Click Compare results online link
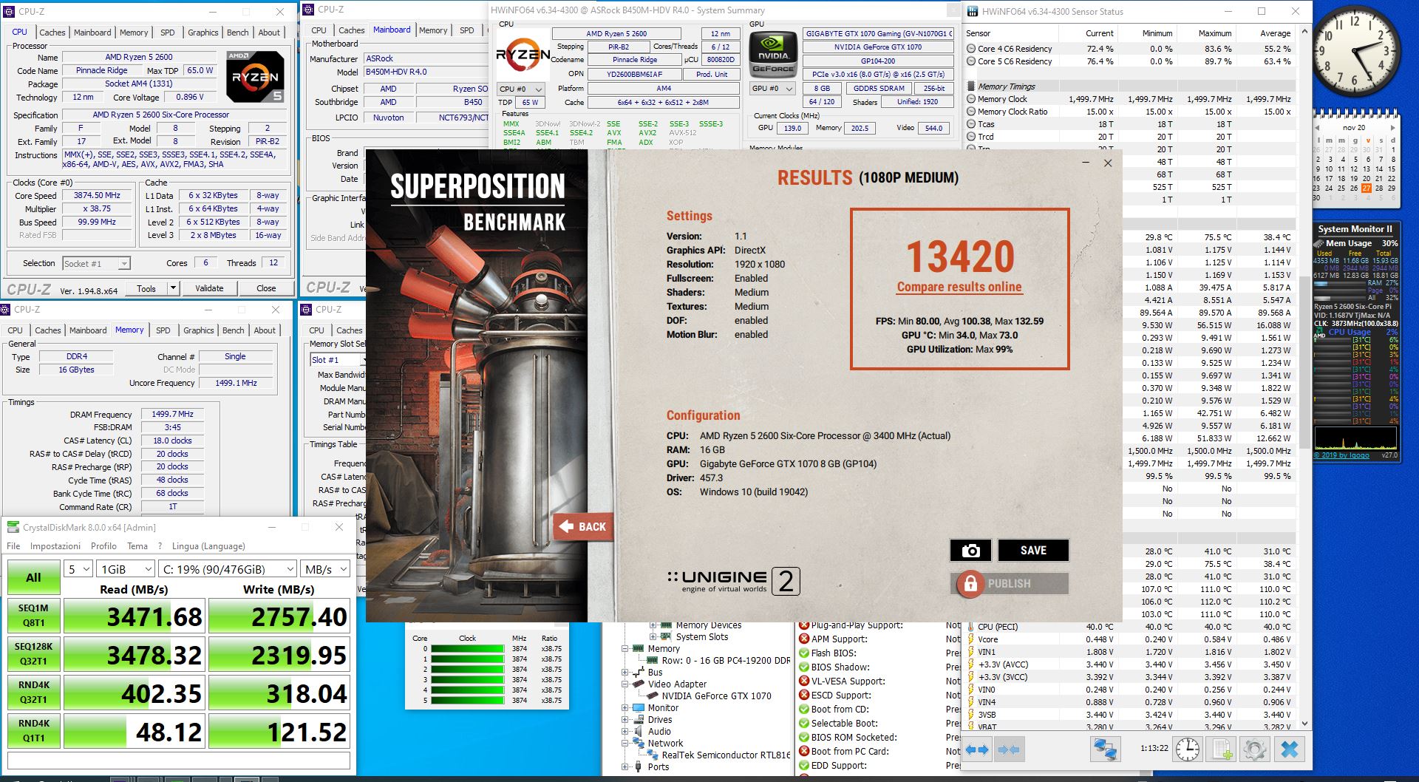Viewport: 1419px width, 782px height. pos(959,287)
